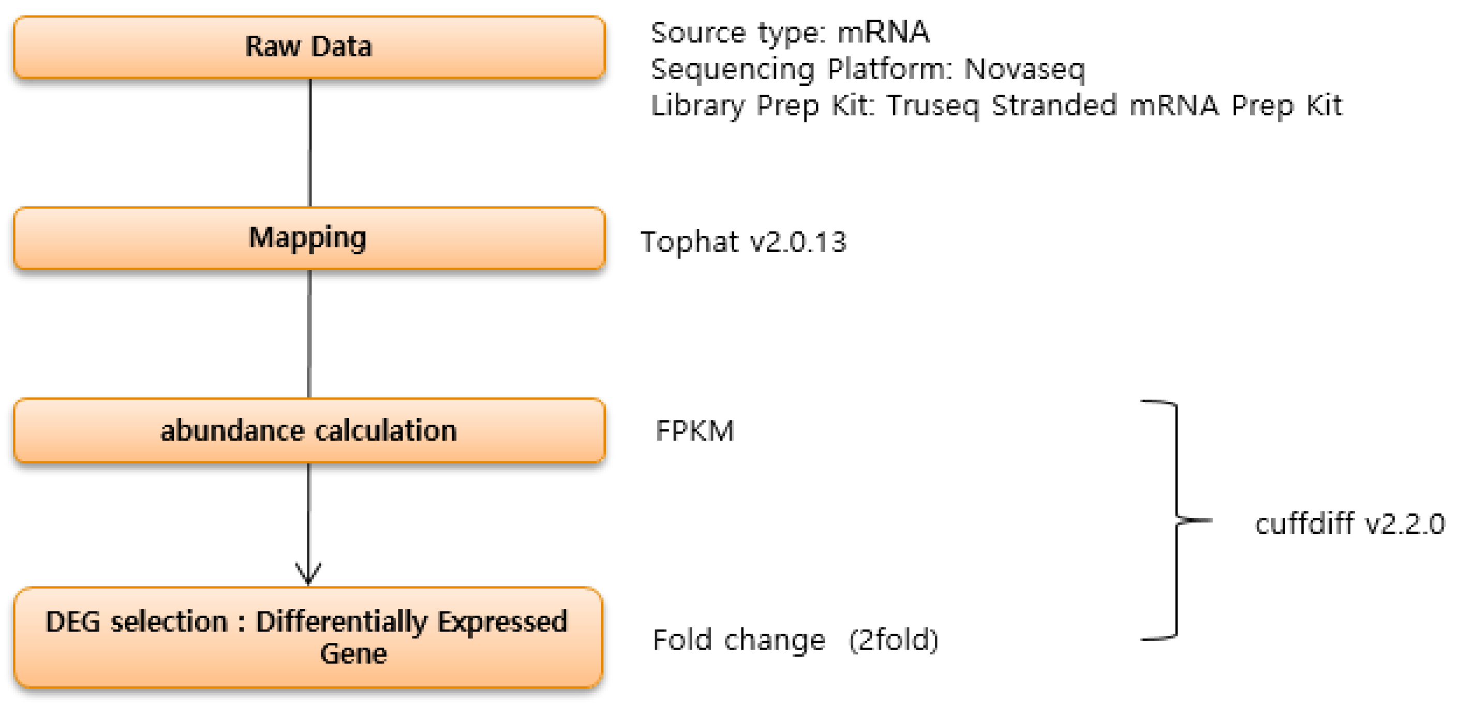The width and height of the screenshot is (1457, 704).
Task: Click the word Novaseq
Action: click(x=1024, y=69)
